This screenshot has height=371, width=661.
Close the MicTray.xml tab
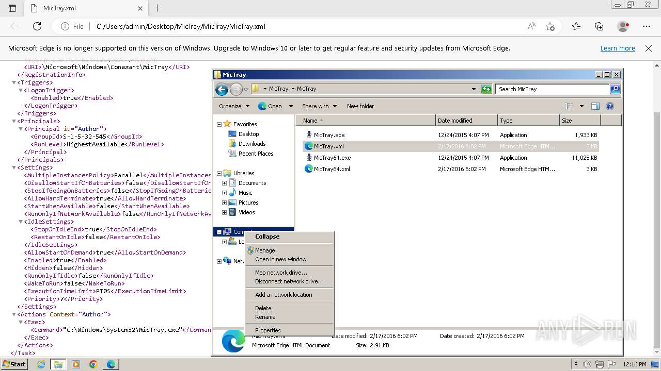[x=140, y=8]
